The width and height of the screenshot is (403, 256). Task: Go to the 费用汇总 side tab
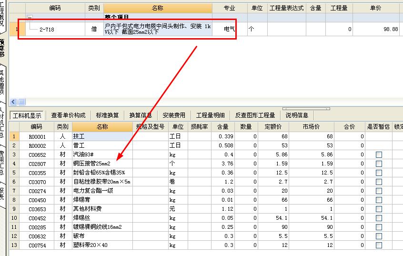[2, 163]
